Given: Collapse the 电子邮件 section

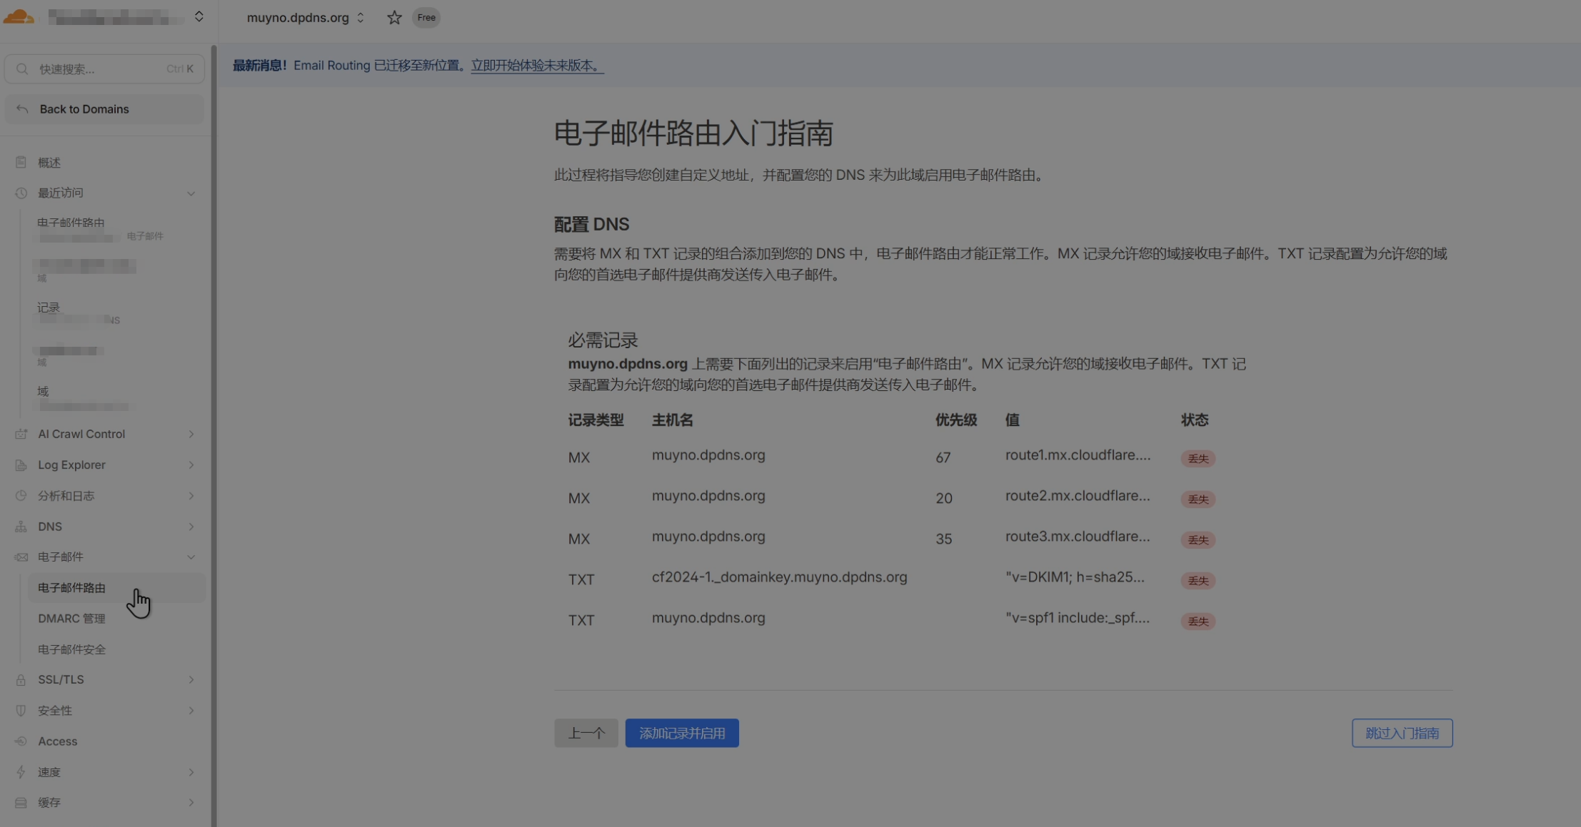Looking at the screenshot, I should [x=191, y=557].
